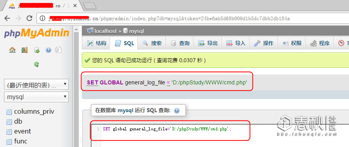Open the query window icon
Viewport: 349px width, 147px height.
pos(37,50)
